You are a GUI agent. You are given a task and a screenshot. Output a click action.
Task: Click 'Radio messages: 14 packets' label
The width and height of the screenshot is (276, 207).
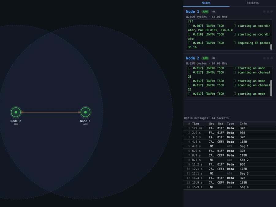pyautogui.click(x=206, y=118)
